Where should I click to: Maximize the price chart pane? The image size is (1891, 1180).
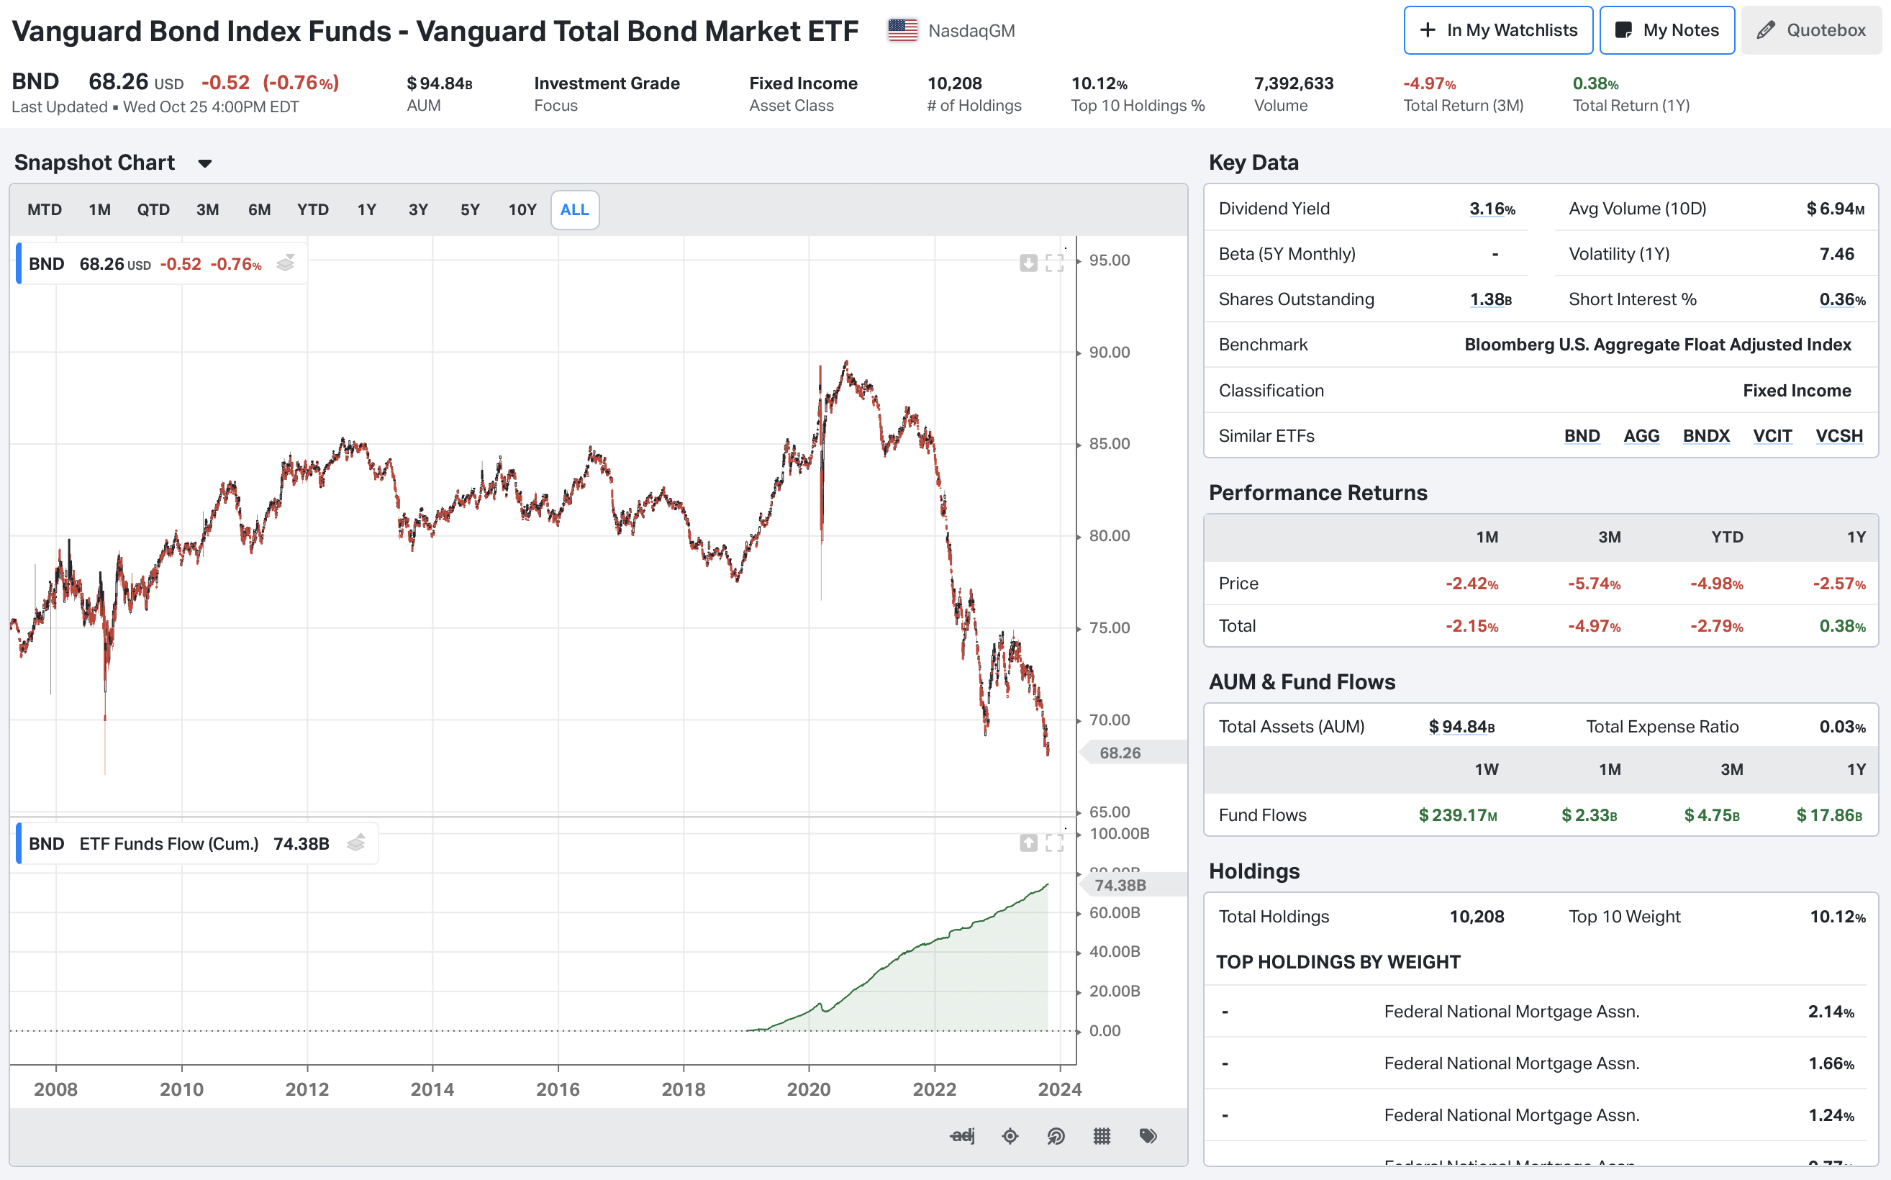1054,263
